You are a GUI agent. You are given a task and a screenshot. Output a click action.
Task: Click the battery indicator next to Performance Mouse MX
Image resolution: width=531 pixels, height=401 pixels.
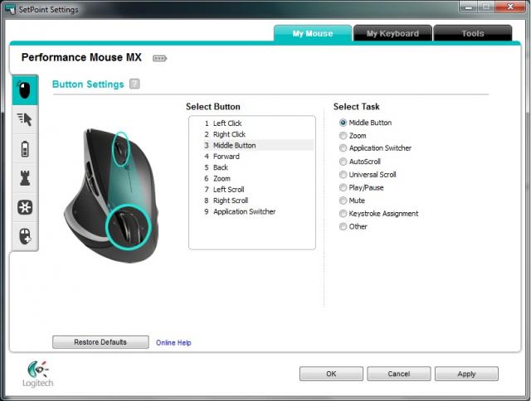(x=159, y=59)
